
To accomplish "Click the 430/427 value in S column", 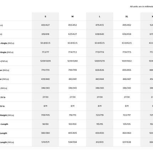I will (x=46, y=25).
